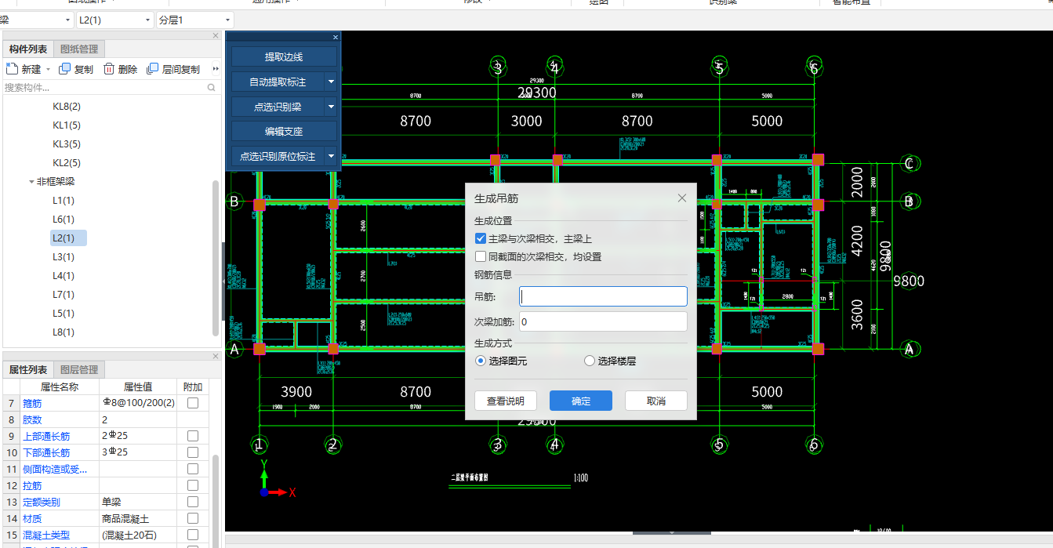Select KL2(5) in the component list
Viewport: 1053px width, 548px height.
pos(67,162)
